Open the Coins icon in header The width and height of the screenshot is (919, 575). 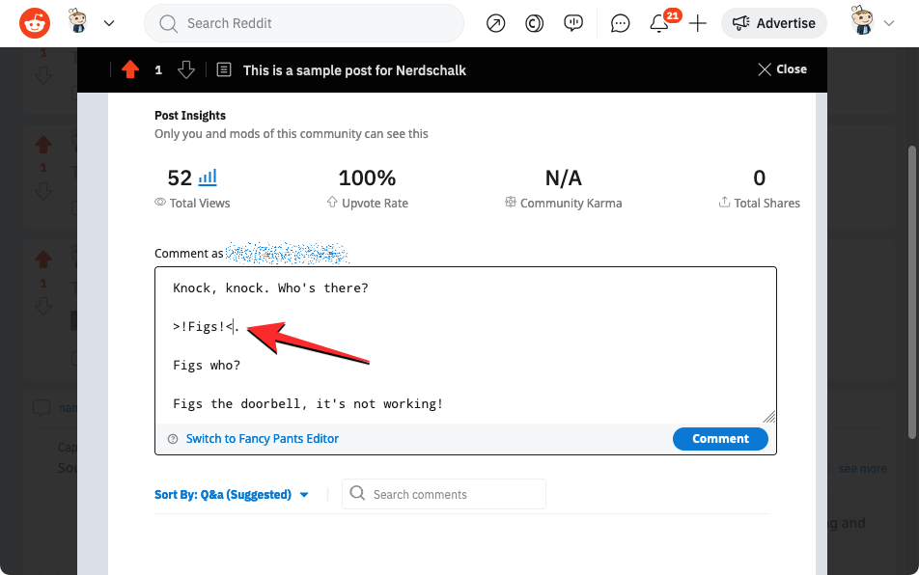tap(534, 23)
